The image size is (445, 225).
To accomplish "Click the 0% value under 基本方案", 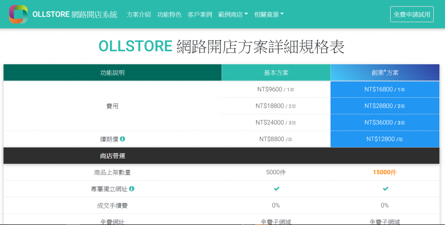I will click(276, 205).
